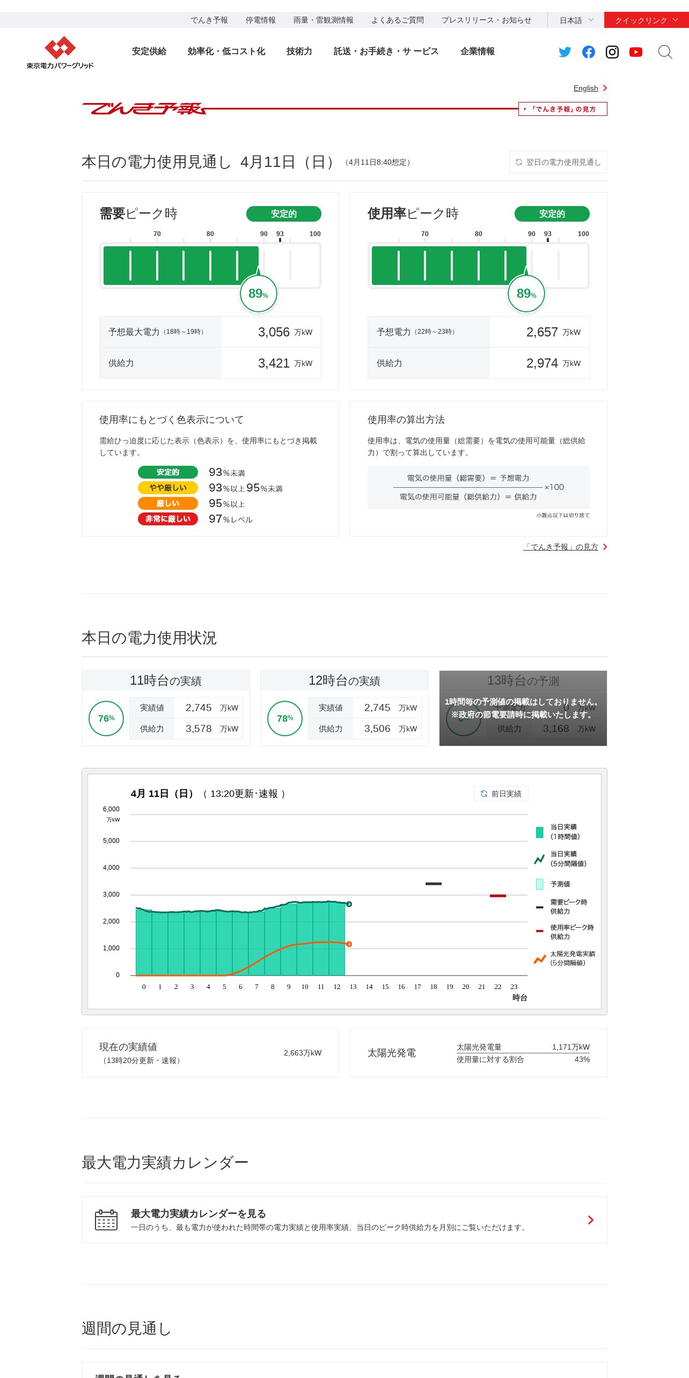Open the 日本語 language dropdown
This screenshot has height=1378, width=689.
click(x=576, y=20)
